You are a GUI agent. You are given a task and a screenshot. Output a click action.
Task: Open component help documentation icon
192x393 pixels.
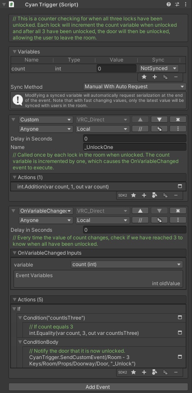(169, 4)
